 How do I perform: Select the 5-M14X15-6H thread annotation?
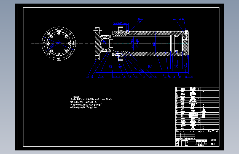(x=120, y=23)
